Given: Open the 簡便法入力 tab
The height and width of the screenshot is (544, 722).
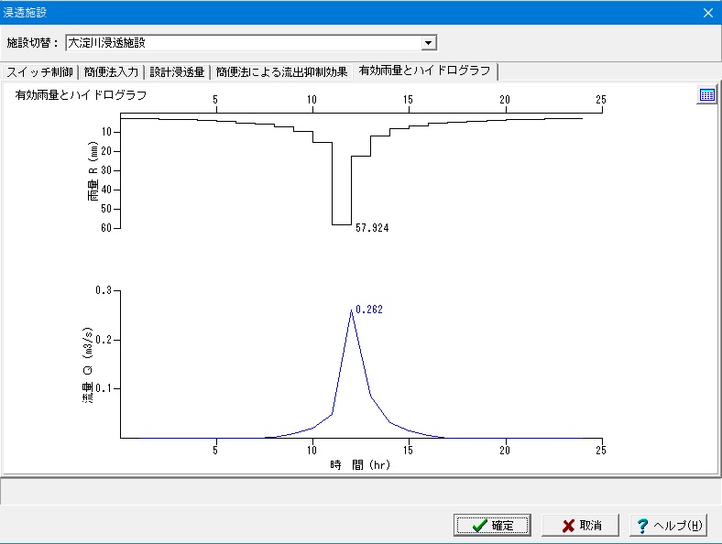Looking at the screenshot, I should click(111, 72).
